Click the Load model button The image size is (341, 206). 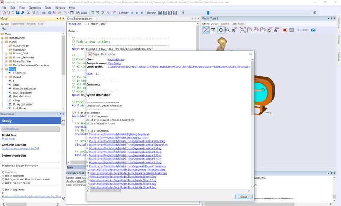[82, 13]
